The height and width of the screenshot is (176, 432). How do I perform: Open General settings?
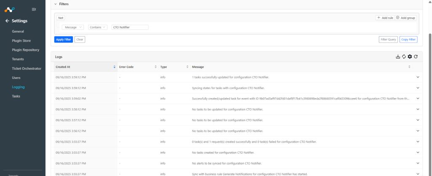(18, 31)
